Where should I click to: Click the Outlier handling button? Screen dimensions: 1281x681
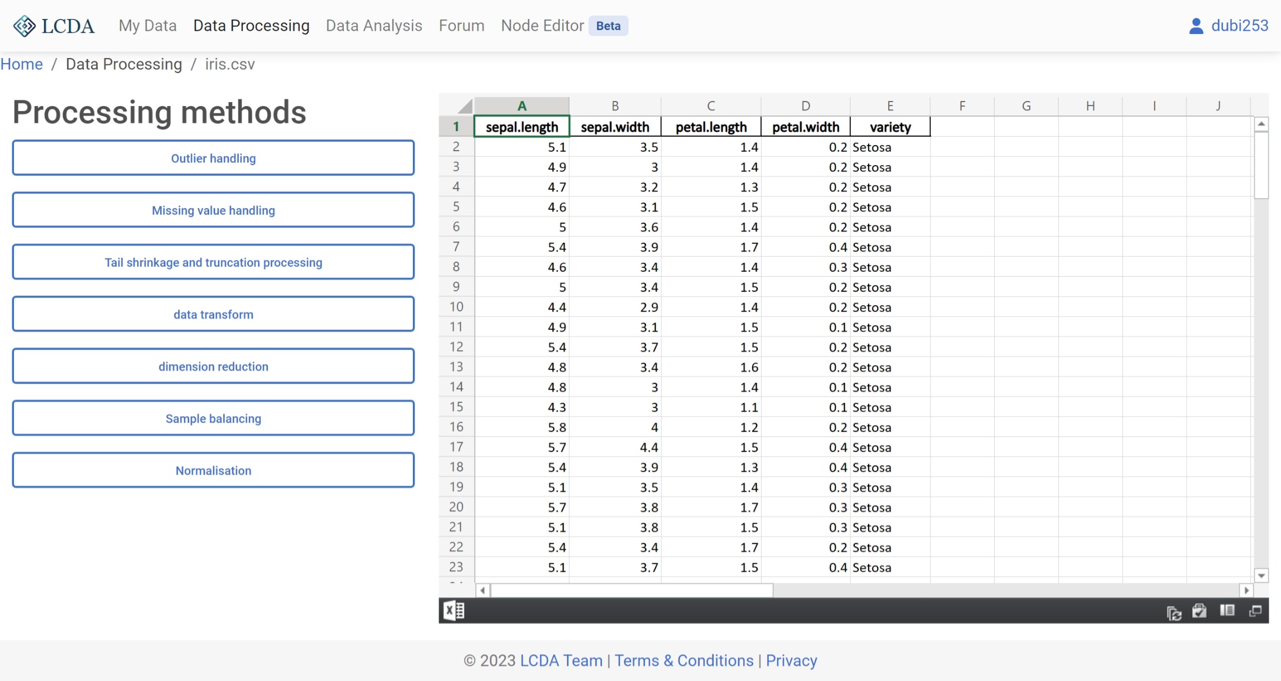(213, 158)
